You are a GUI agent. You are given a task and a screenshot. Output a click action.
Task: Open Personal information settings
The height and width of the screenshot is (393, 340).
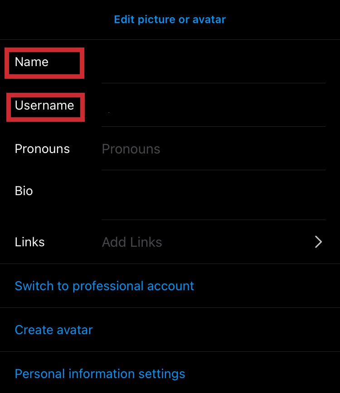pos(100,374)
